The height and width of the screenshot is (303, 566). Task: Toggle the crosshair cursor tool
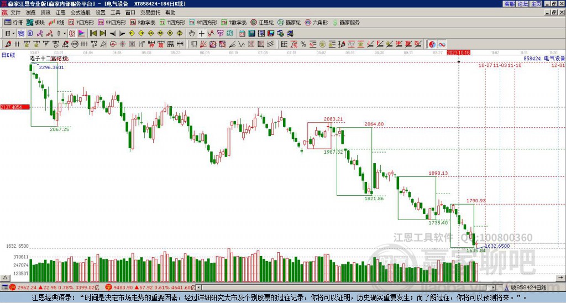(201, 34)
